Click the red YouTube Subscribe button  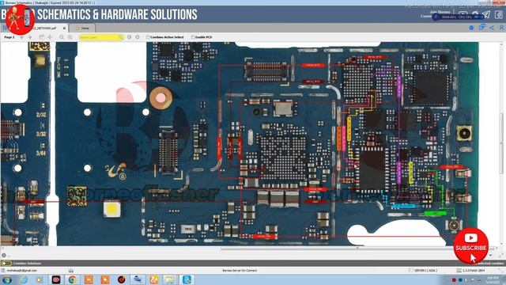[471, 245]
